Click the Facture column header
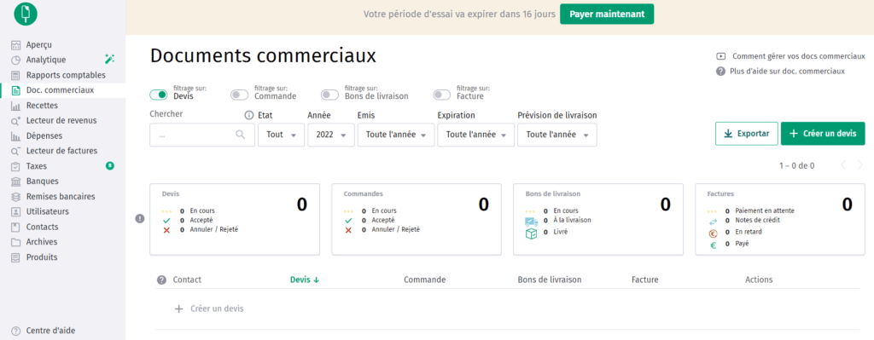Image resolution: width=874 pixels, height=340 pixels. click(644, 279)
